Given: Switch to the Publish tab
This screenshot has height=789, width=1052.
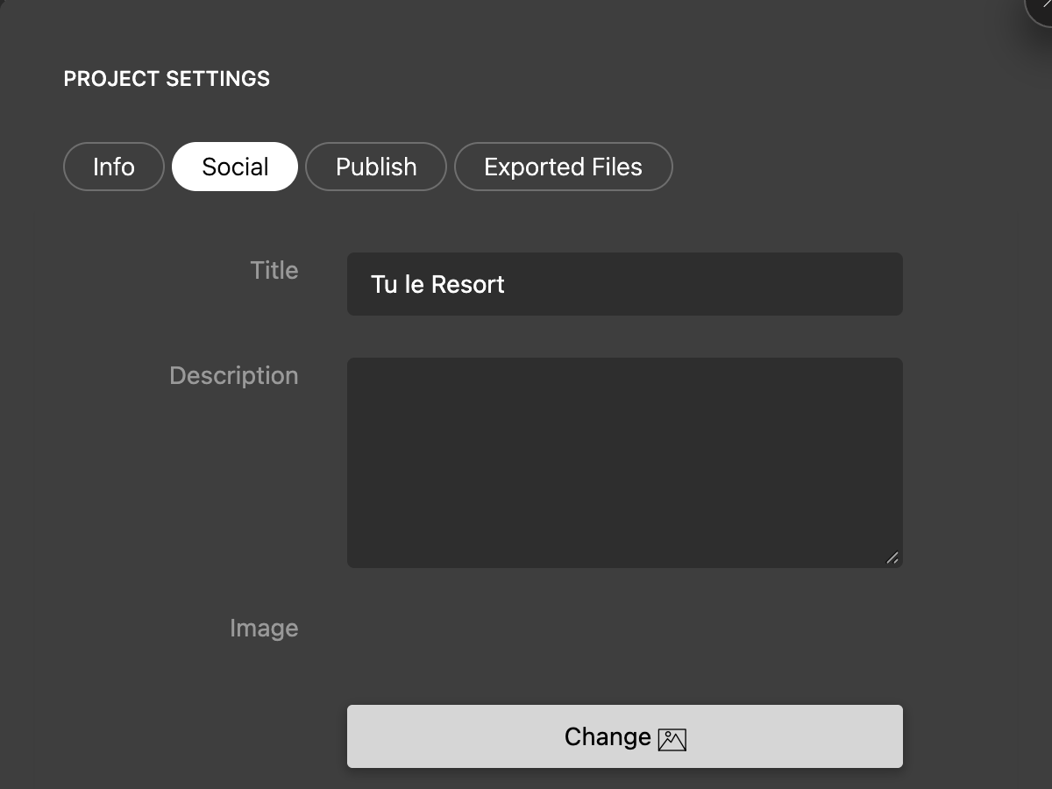Looking at the screenshot, I should click(x=376, y=167).
